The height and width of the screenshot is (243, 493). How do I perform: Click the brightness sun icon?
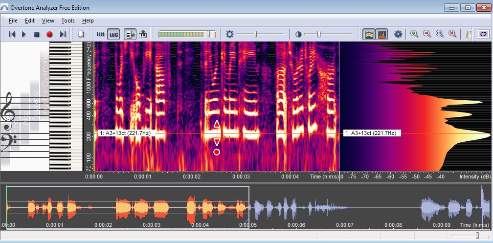(x=230, y=34)
